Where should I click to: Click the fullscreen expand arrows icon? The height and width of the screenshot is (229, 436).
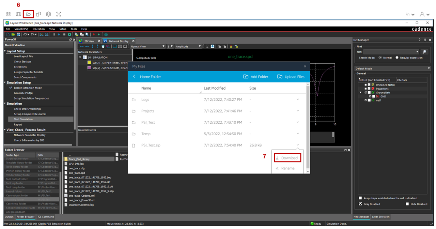pos(59,14)
